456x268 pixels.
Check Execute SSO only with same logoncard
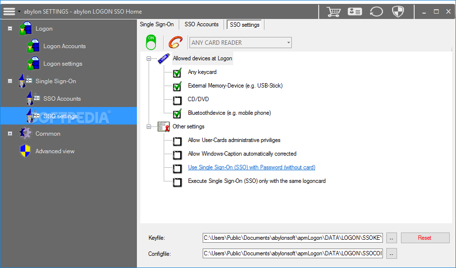(x=177, y=182)
